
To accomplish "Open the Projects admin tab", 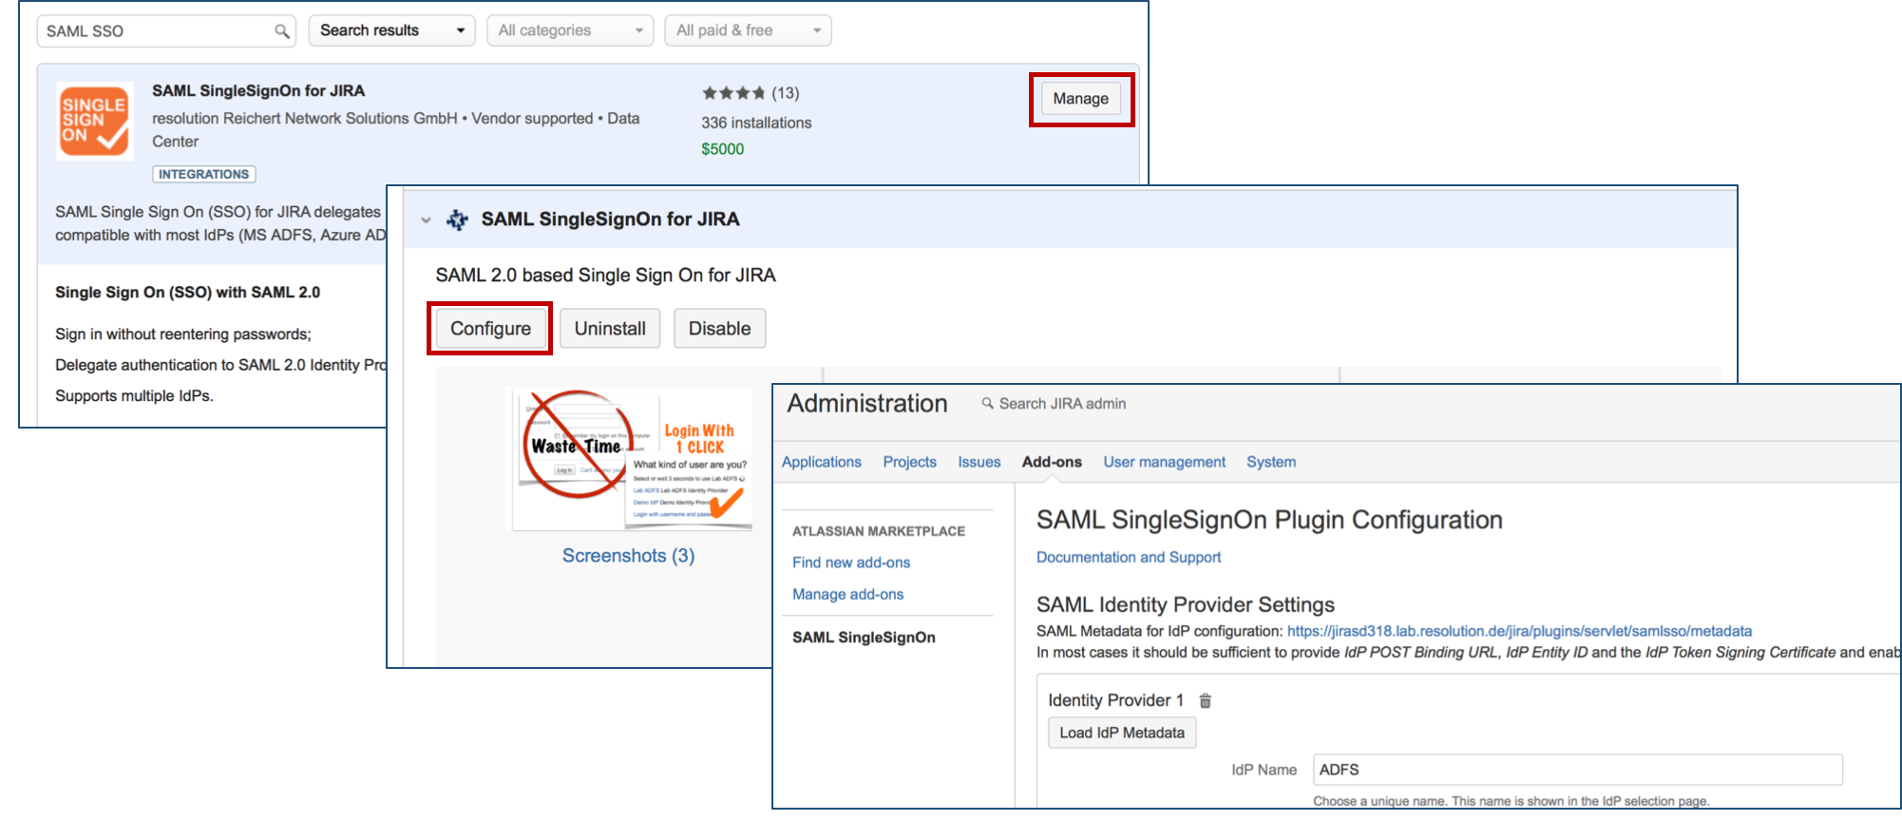I will click(x=909, y=462).
